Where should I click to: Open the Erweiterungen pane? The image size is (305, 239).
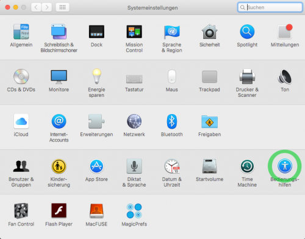click(x=96, y=121)
